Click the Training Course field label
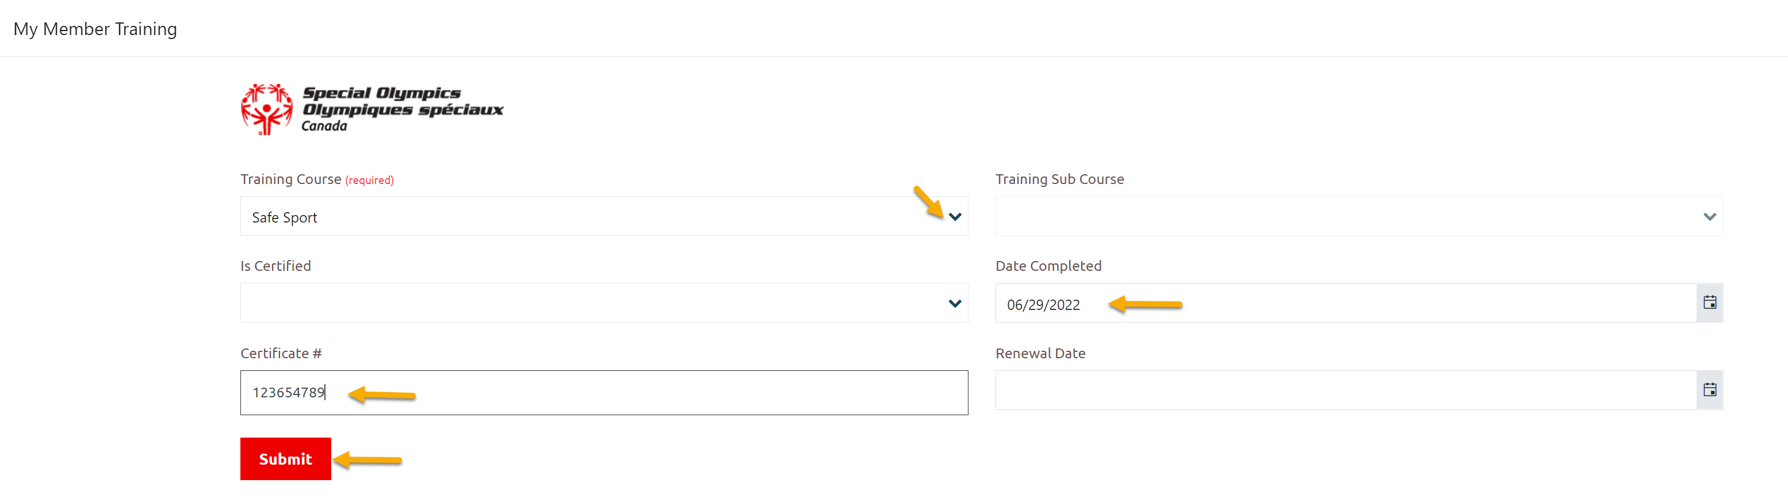 [291, 179]
